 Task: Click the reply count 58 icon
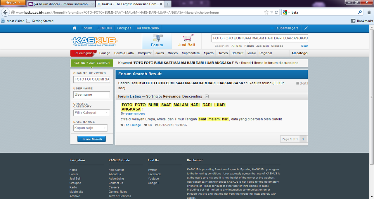tap(146, 125)
